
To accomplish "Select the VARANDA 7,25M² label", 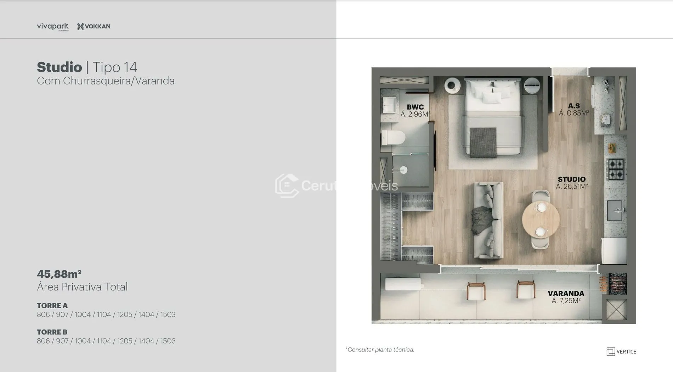I will point(566,297).
